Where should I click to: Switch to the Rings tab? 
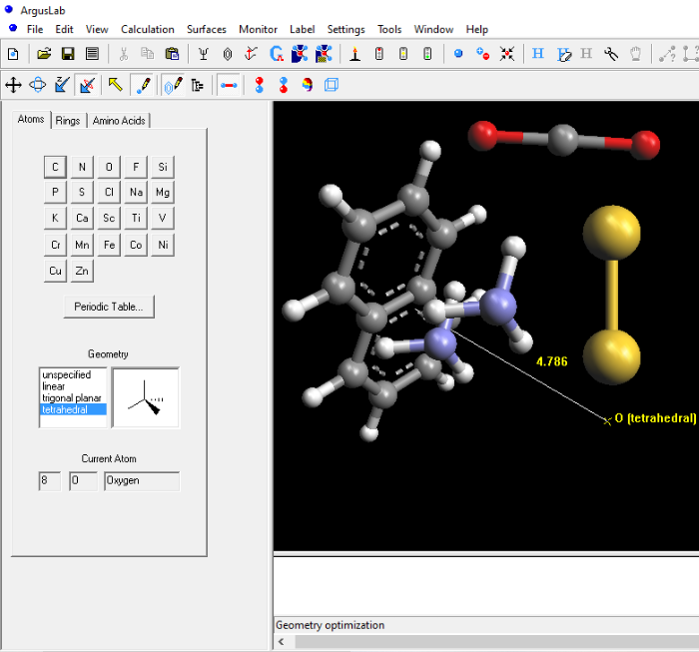[68, 121]
